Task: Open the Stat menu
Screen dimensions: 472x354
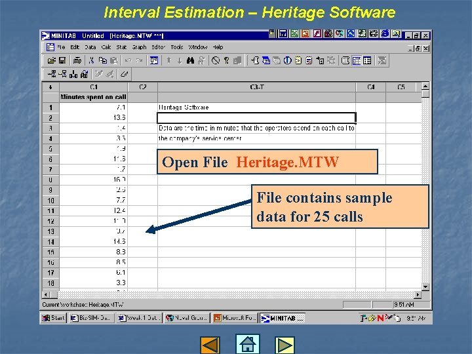Action: coord(121,47)
